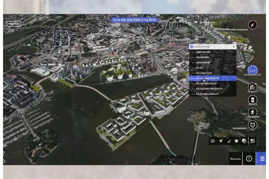Click the exclamation mark info icon
This screenshot has width=269, height=179.
click(x=249, y=159)
